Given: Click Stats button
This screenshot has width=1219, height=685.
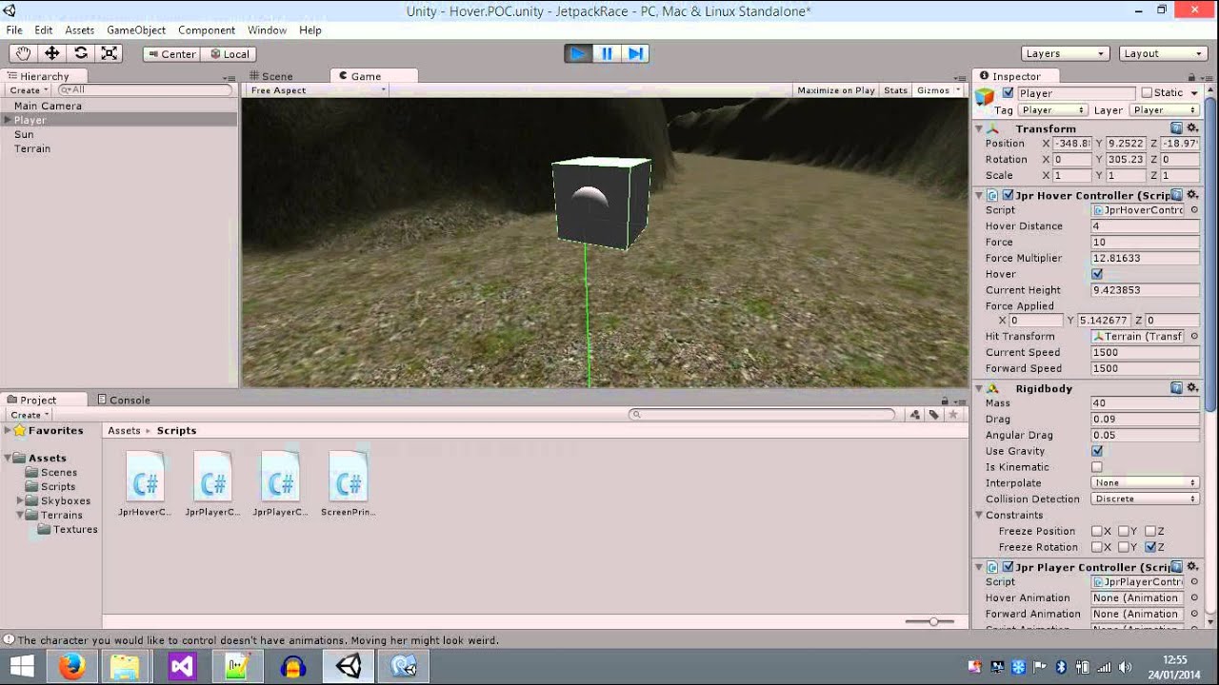Looking at the screenshot, I should 895,90.
